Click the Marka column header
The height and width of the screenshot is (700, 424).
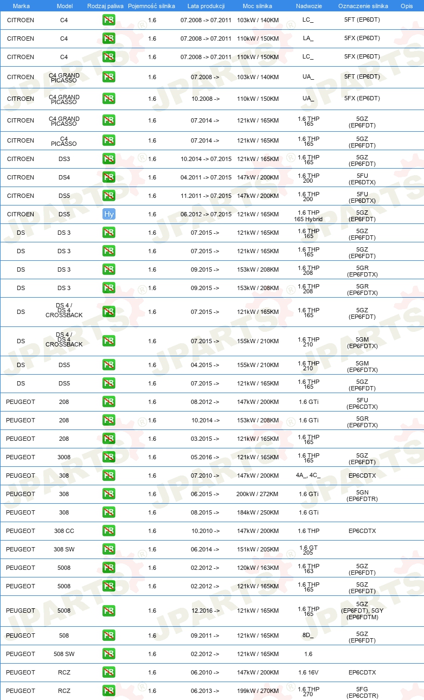21,5
